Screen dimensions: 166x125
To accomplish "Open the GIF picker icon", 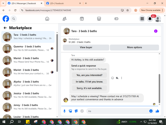I will click(82, 111).
